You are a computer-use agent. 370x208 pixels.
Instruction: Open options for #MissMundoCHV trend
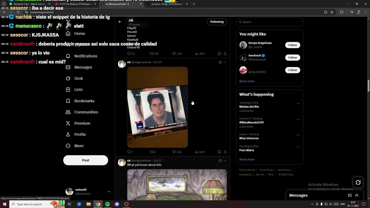tap(298, 119)
